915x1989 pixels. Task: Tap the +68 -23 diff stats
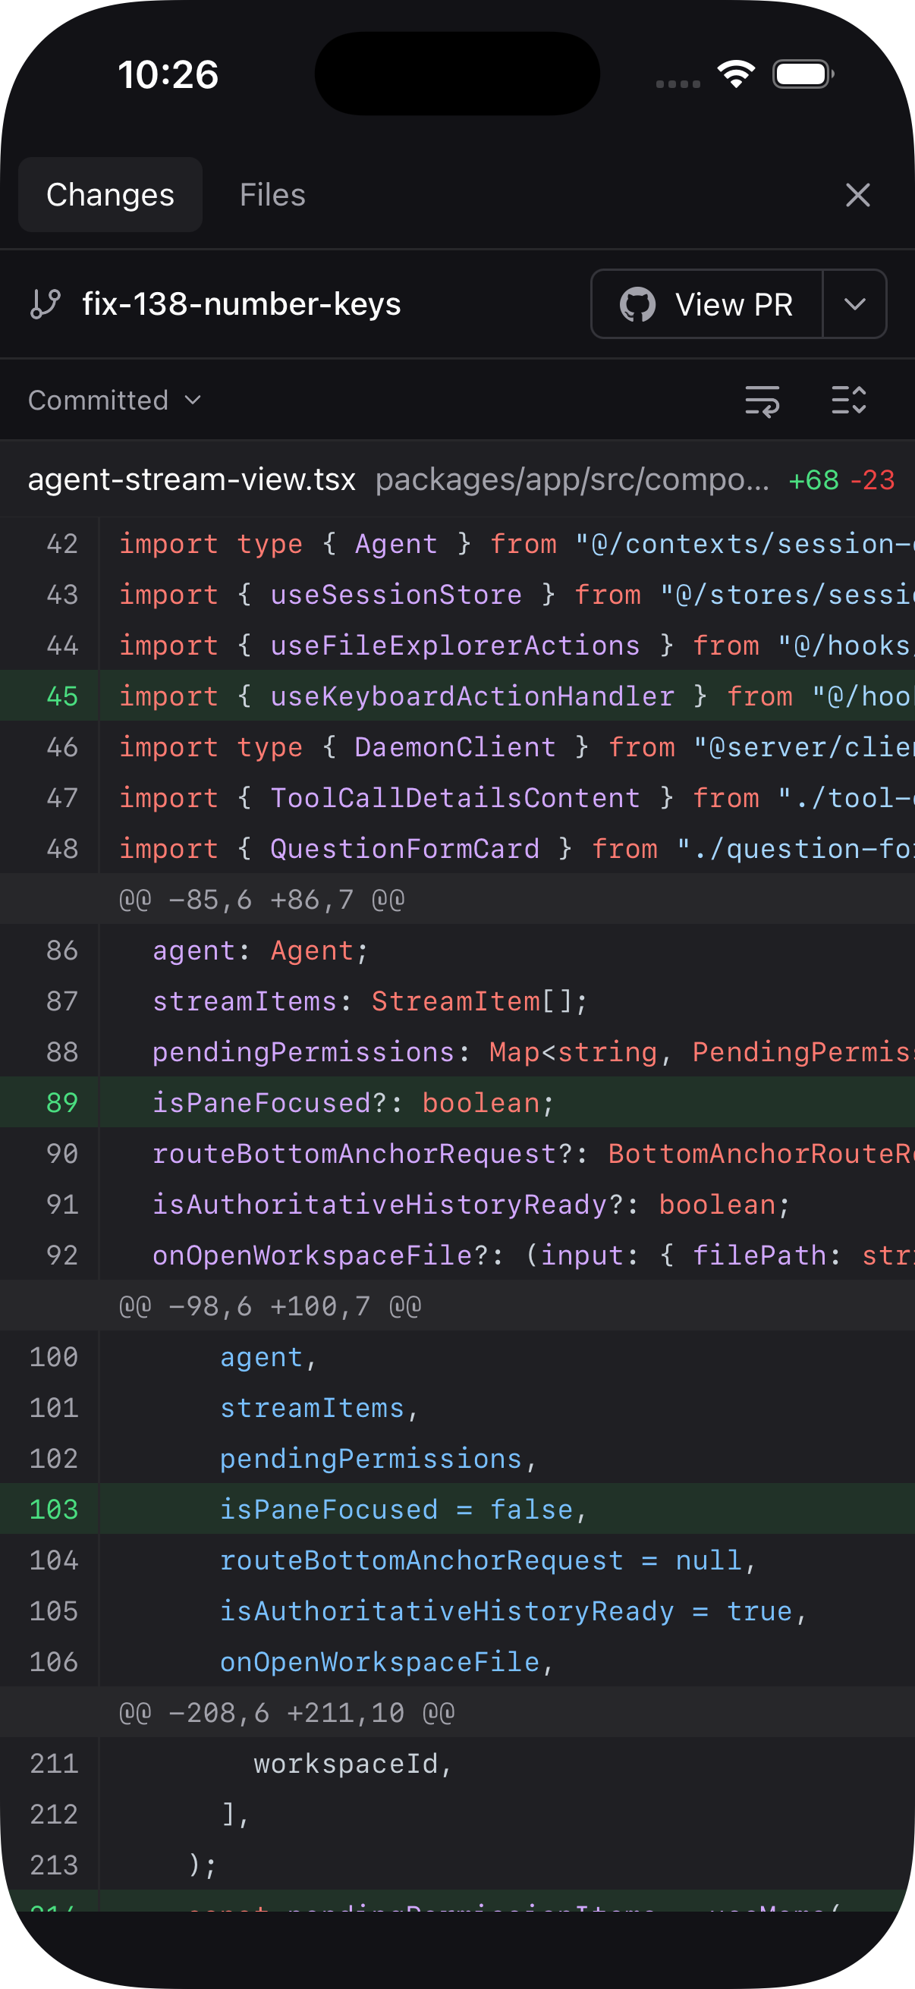[x=841, y=480]
